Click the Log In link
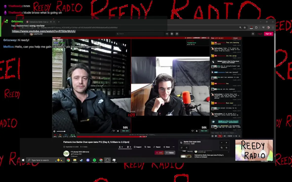 [260, 34]
